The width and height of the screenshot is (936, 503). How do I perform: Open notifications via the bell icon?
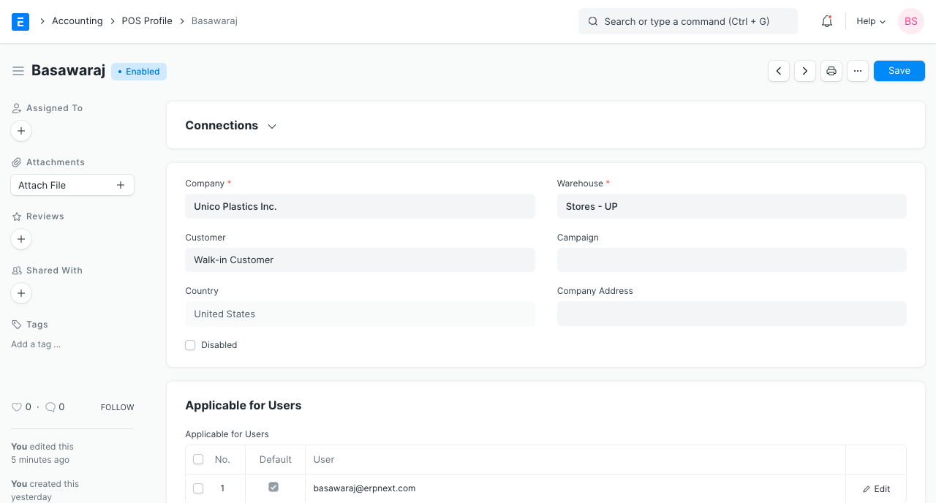click(826, 21)
